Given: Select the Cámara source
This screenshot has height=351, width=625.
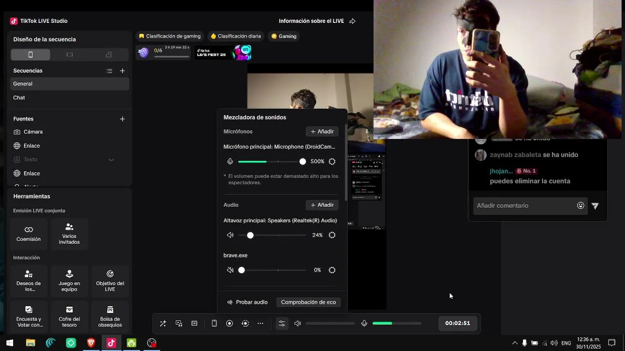Looking at the screenshot, I should click(70, 132).
